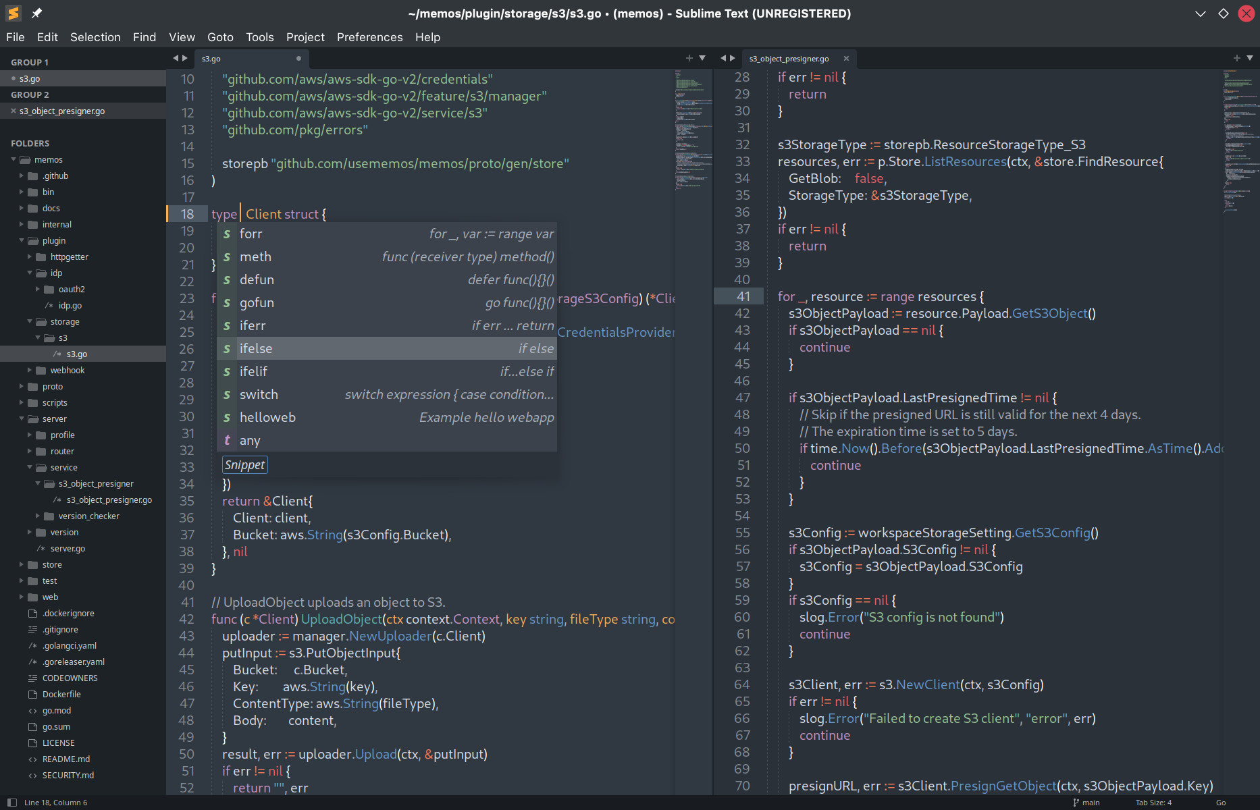The width and height of the screenshot is (1260, 810).
Task: Close the s3_object_presigner.go tab
Action: (846, 59)
